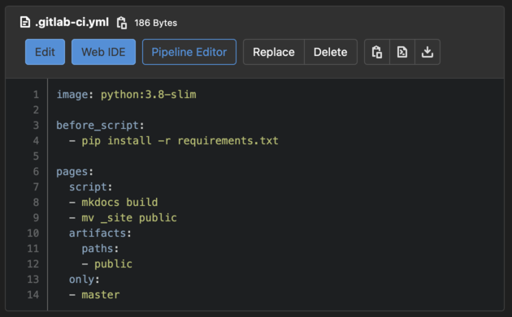Click the paths key

click(x=98, y=249)
